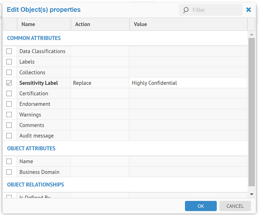Uncheck the Sensitivity Label checkbox
The height and width of the screenshot is (215, 259).
(9, 83)
